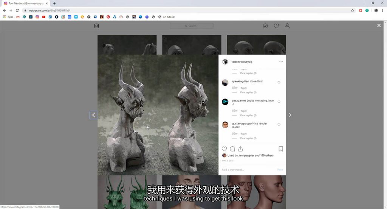View the 180 others likes list

pos(267,155)
